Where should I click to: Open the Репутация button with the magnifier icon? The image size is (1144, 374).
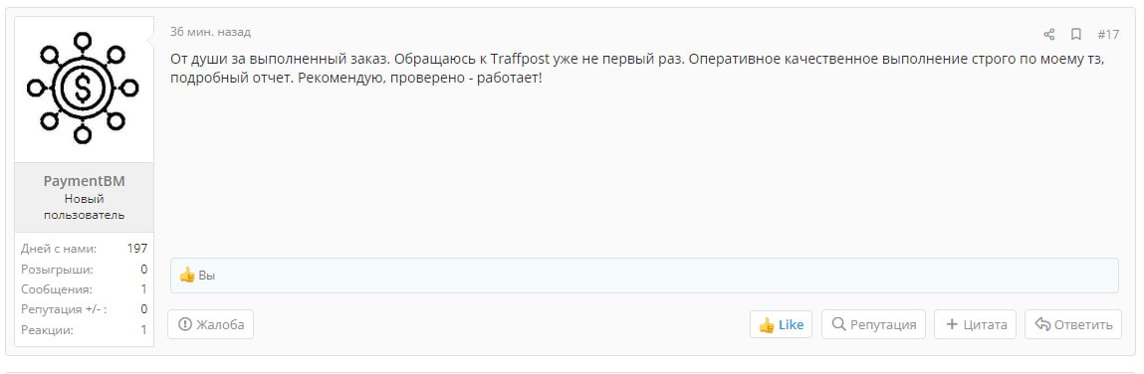click(x=873, y=324)
